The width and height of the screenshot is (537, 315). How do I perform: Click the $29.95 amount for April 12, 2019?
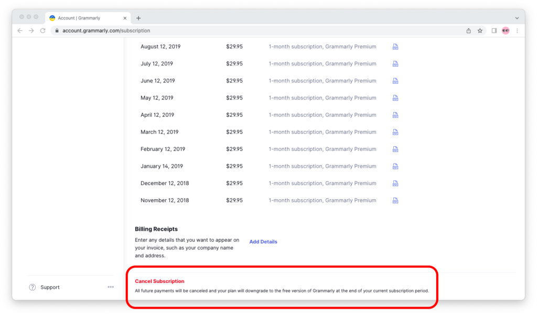[234, 115]
